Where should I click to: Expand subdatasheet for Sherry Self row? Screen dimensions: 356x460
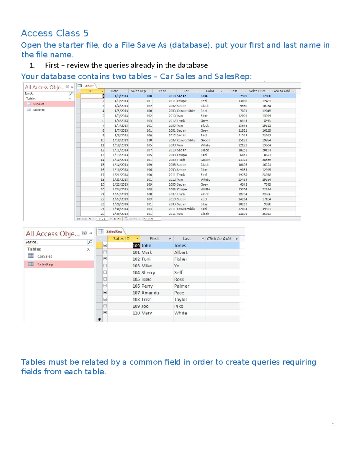(105, 272)
